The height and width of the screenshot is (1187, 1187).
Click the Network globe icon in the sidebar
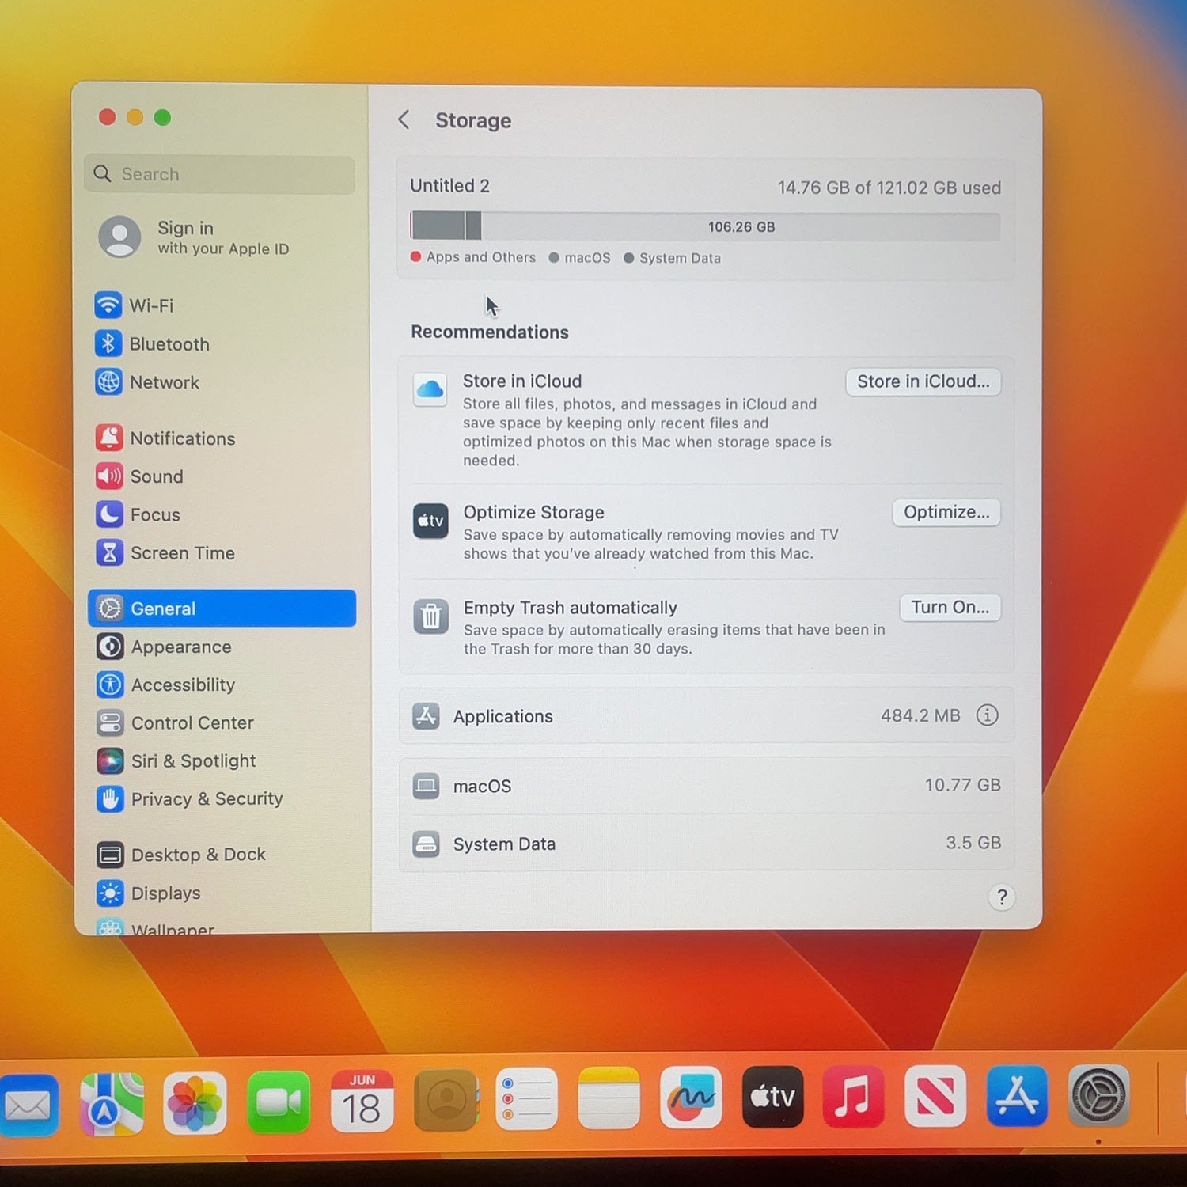click(108, 381)
